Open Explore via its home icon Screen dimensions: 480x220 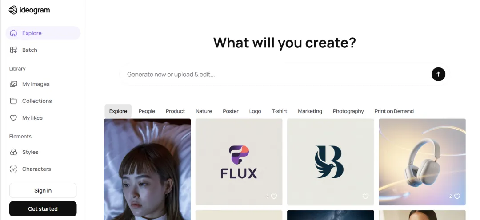(x=13, y=33)
